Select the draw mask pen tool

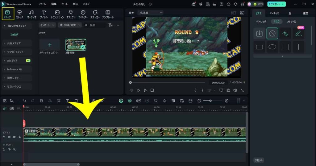tap(285, 33)
